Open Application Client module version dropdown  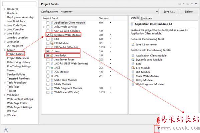point(111,23)
